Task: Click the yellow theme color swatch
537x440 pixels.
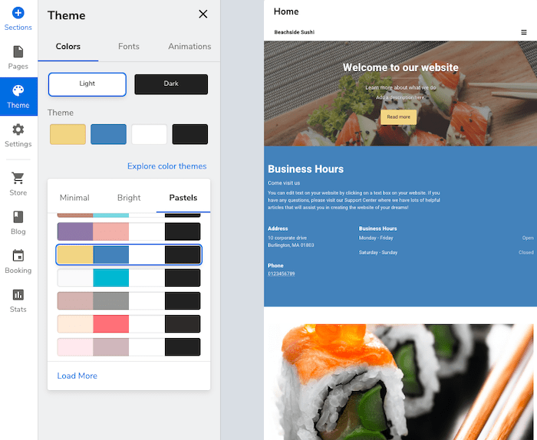Action: 68,134
